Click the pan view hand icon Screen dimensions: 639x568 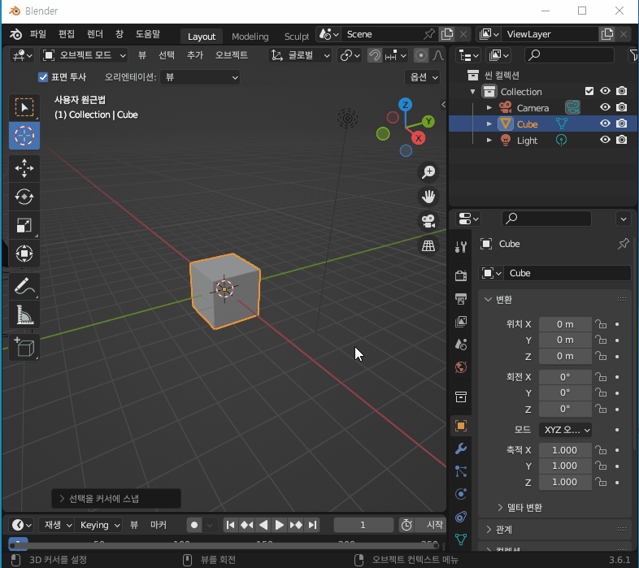(x=428, y=197)
